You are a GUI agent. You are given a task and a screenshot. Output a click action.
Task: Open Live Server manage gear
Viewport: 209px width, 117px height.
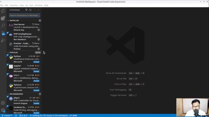click(39, 30)
